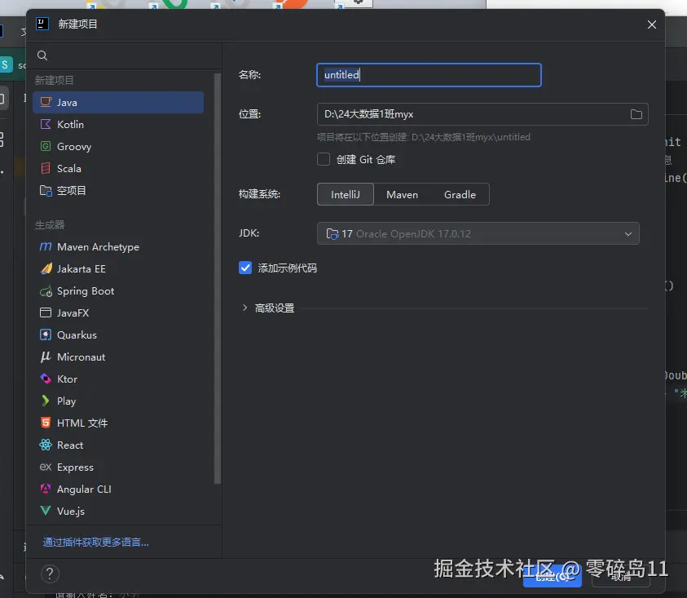Select Java project type in sidebar
Viewport: 687px width, 598px height.
click(x=118, y=102)
